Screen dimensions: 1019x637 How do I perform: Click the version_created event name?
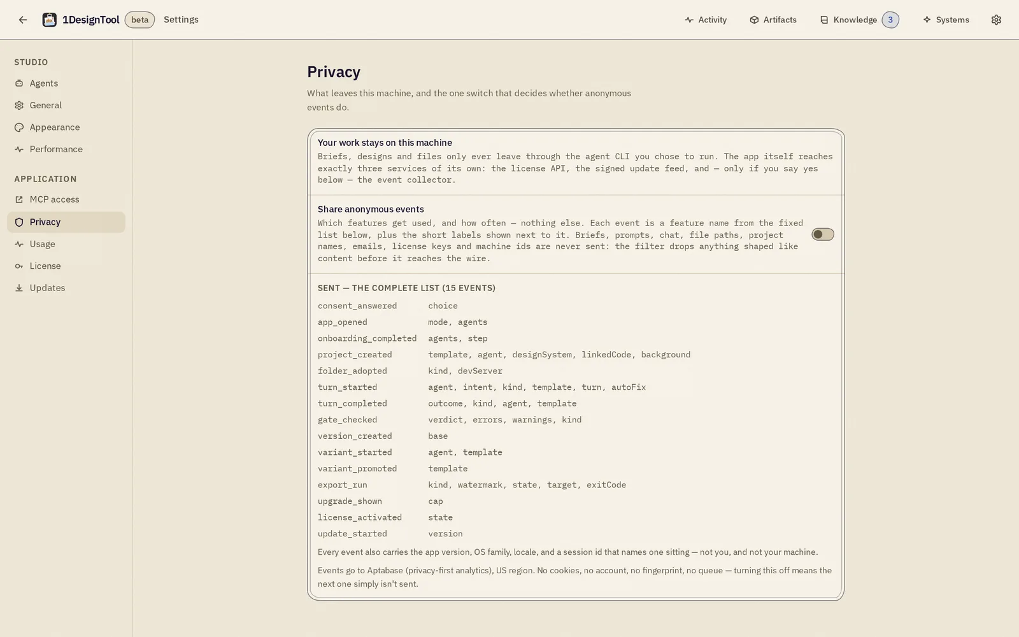click(355, 436)
